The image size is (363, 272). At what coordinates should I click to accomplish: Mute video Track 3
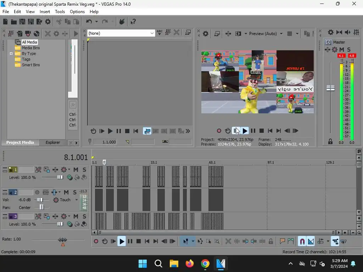(76, 216)
